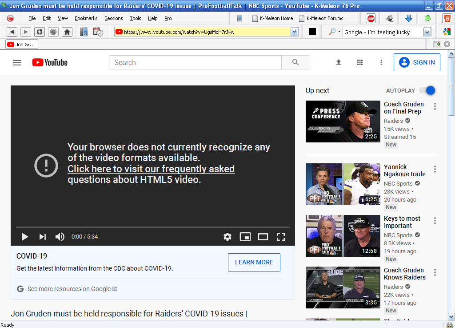Screen dimensions: 455x328
Task: Open the YouTube hamburger guide menu
Action: [x=17, y=62]
